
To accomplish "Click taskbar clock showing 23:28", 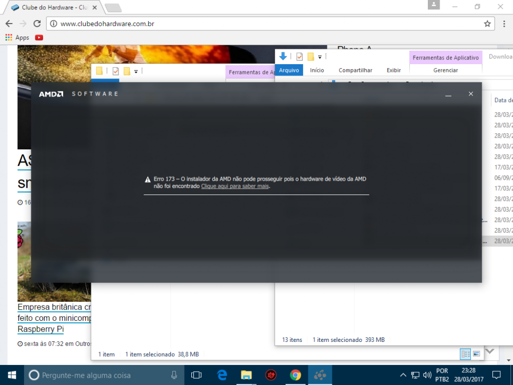I will pyautogui.click(x=468, y=375).
